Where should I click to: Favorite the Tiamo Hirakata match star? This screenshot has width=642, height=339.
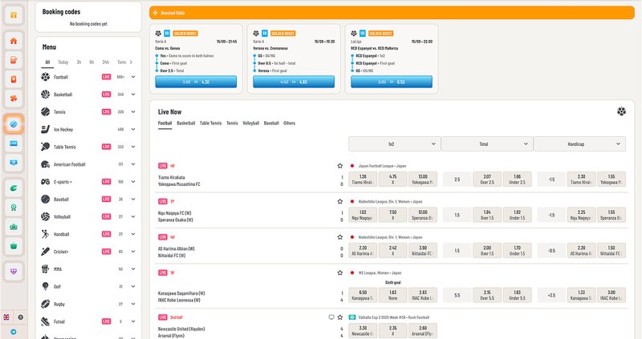point(339,166)
